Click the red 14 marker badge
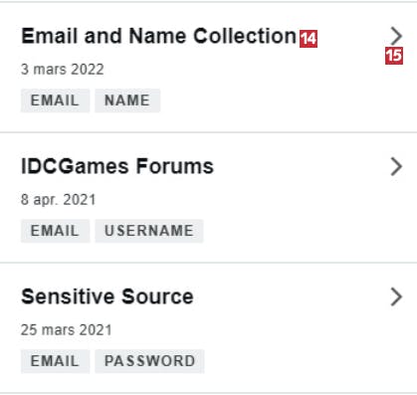 (309, 39)
